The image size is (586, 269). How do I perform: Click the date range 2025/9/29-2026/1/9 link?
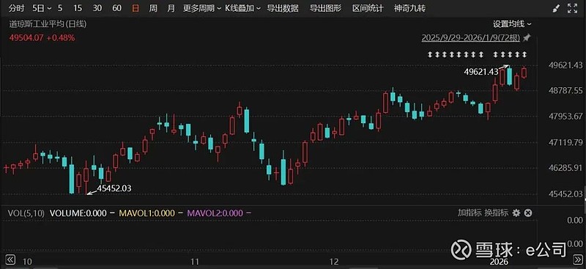pos(471,38)
